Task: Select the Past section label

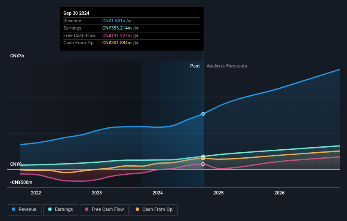Action: tap(195, 66)
